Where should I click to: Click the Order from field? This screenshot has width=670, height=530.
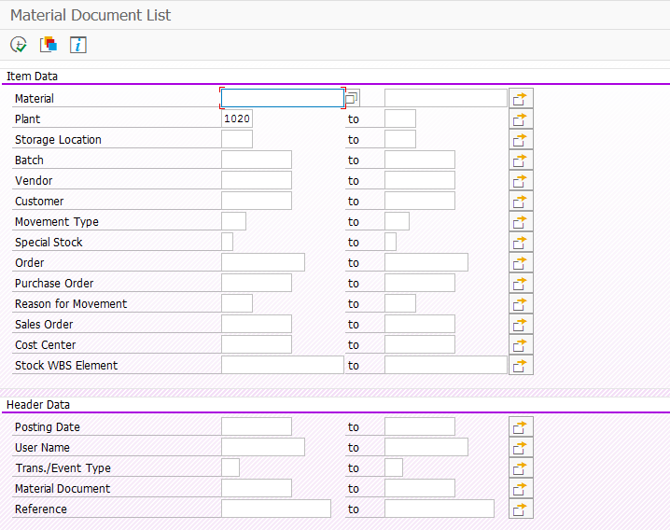click(x=263, y=262)
